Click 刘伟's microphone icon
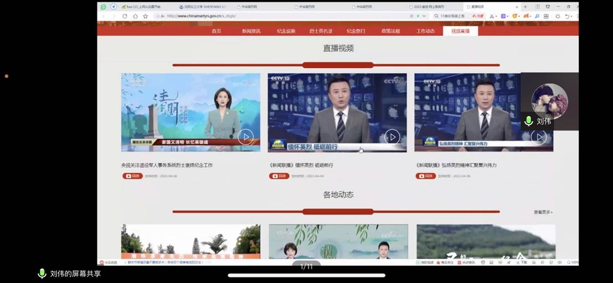 [x=528, y=121]
